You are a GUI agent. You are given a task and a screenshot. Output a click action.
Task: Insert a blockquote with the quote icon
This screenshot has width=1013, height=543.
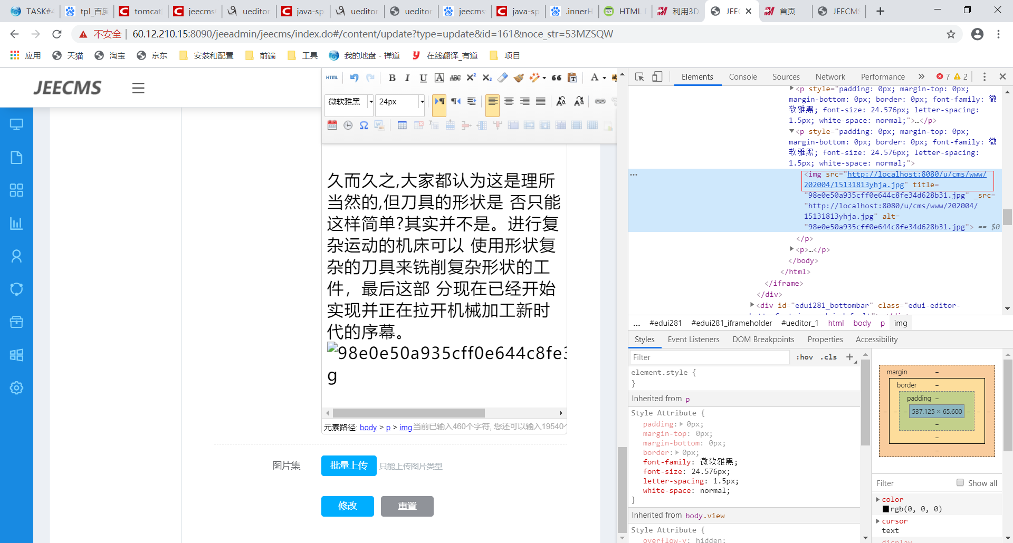coord(556,78)
